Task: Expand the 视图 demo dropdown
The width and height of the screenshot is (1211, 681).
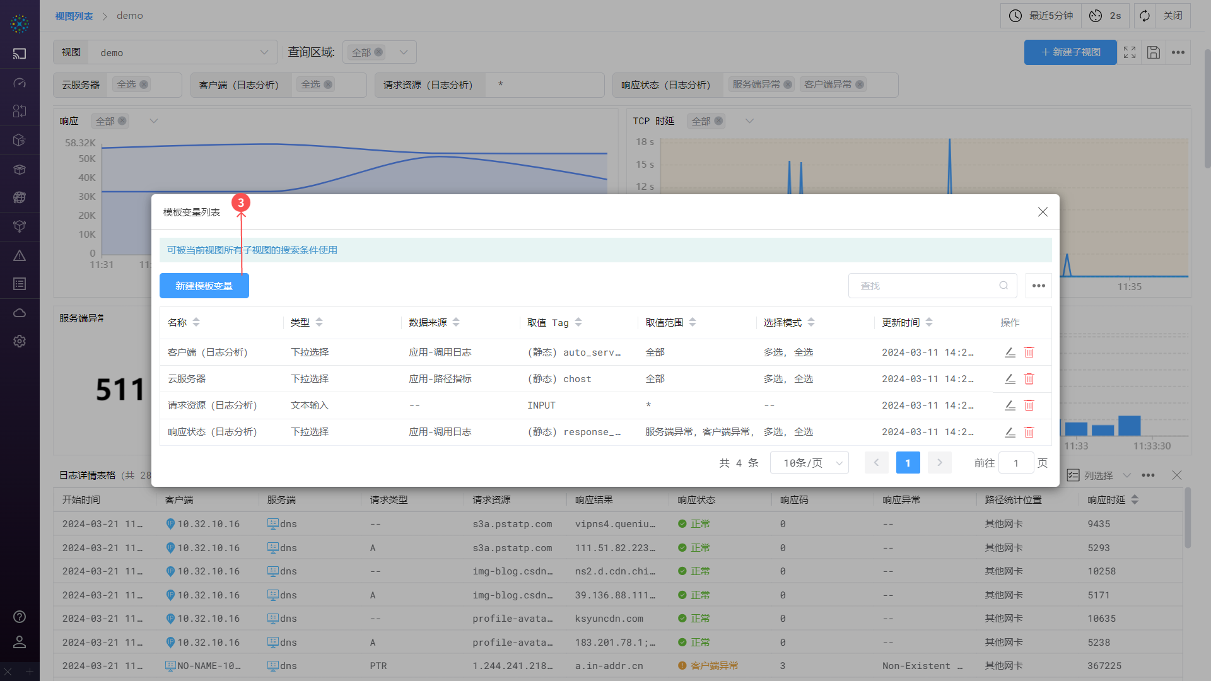Action: point(264,52)
